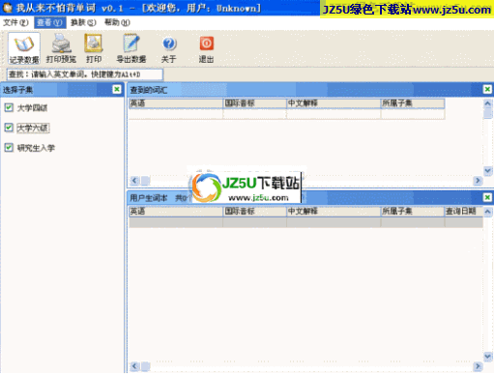
Task: Click 查询日期 column header in 用户生词本
Action: [x=464, y=212]
